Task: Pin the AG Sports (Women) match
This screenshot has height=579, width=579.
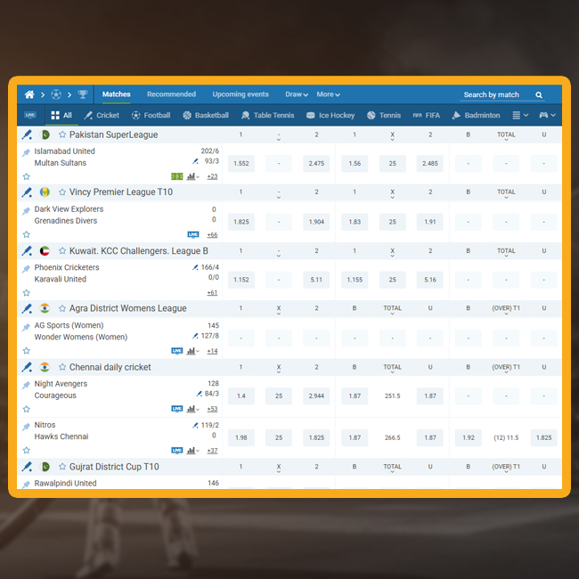Action: [x=26, y=327]
